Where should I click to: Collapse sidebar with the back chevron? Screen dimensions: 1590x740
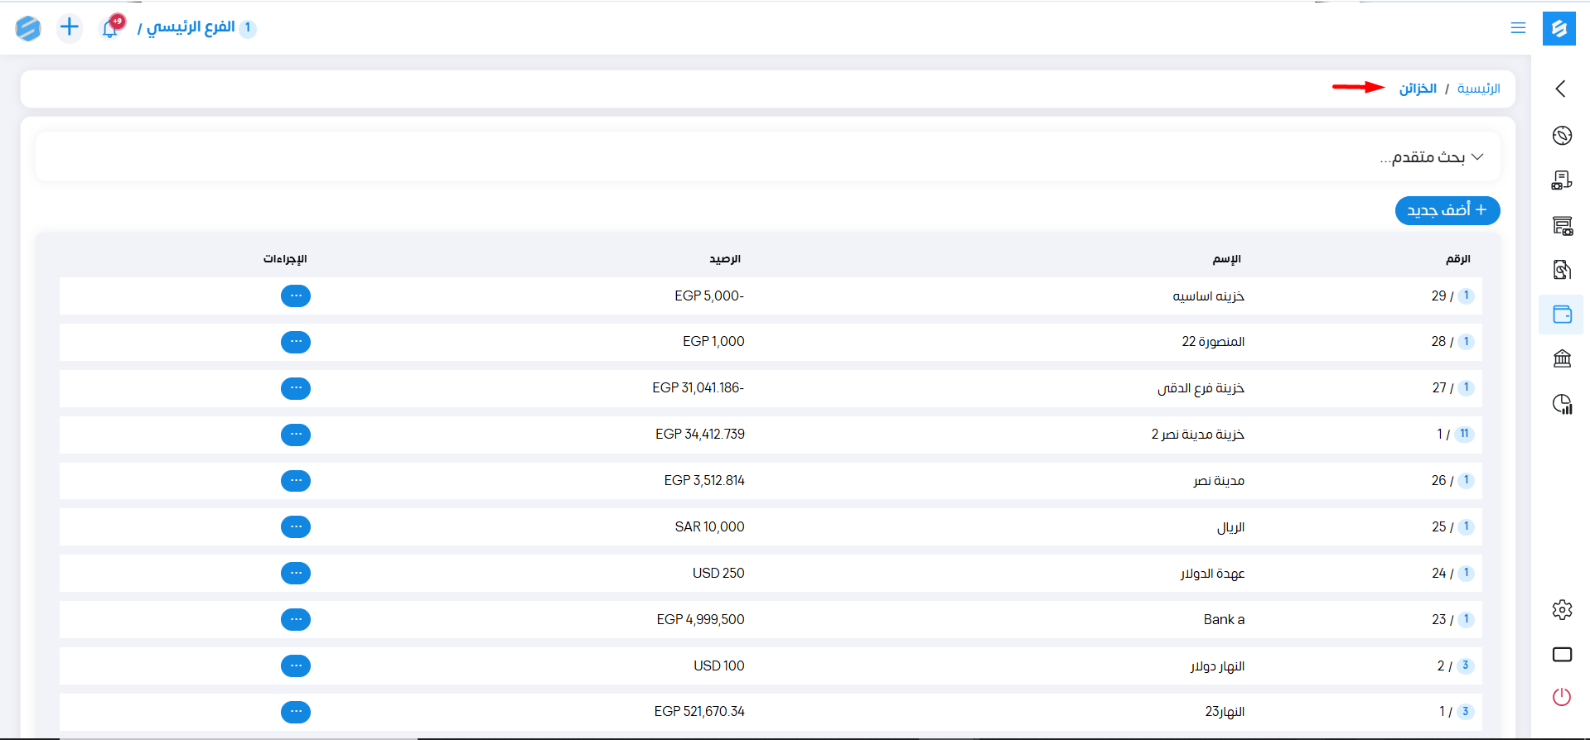click(x=1561, y=89)
